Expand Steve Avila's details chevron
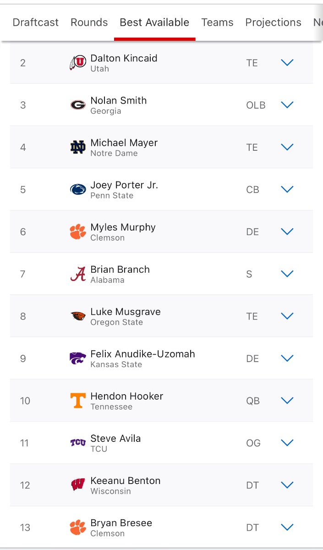323x550 pixels. 287,443
